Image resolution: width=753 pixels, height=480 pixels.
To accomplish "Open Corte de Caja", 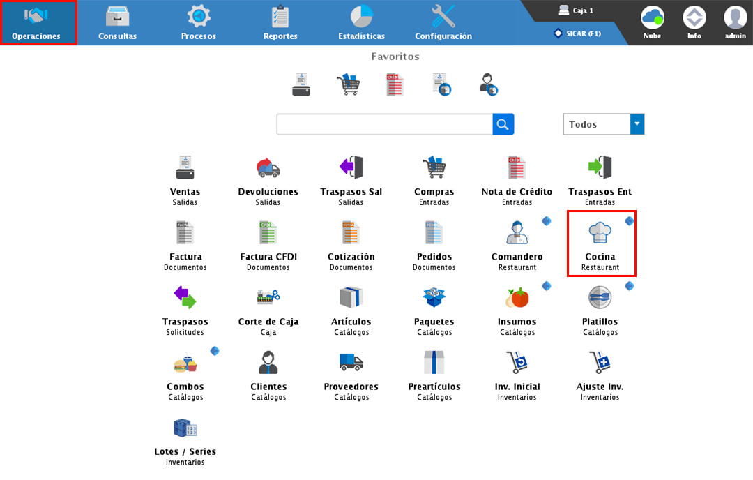I will pos(268,298).
